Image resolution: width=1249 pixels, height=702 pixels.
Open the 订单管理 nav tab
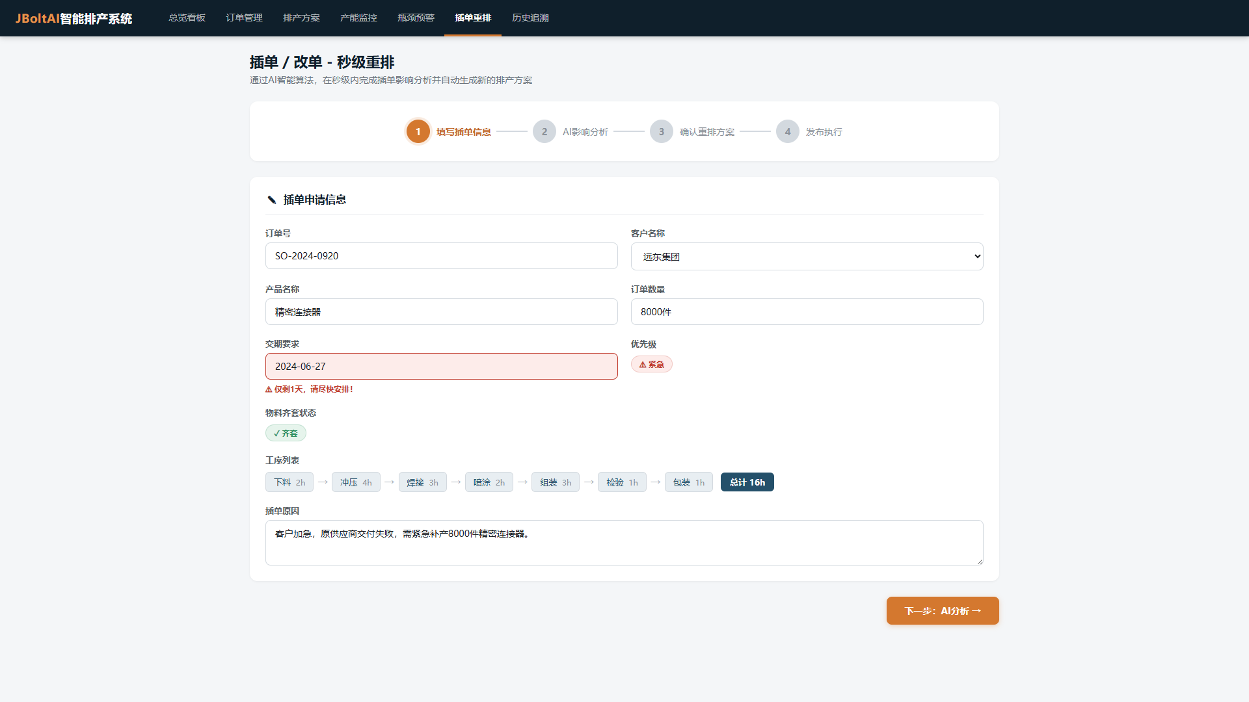(244, 18)
